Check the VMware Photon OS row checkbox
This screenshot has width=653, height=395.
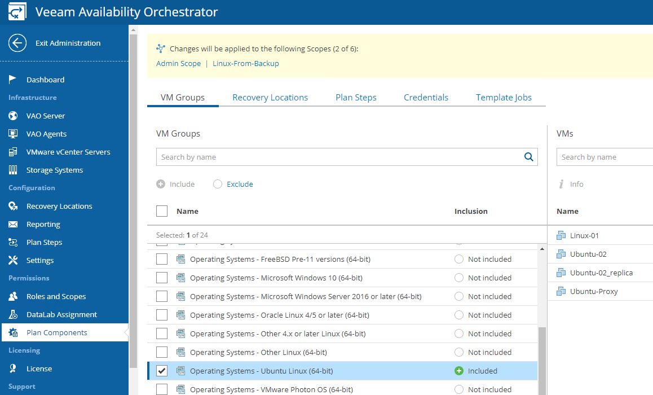click(x=162, y=389)
